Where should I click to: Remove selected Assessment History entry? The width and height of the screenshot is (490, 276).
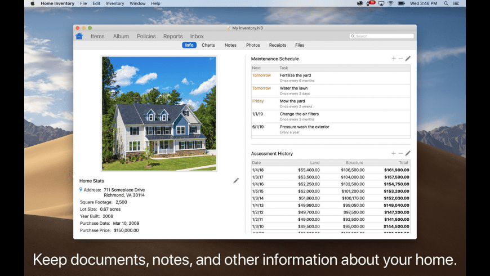point(400,153)
